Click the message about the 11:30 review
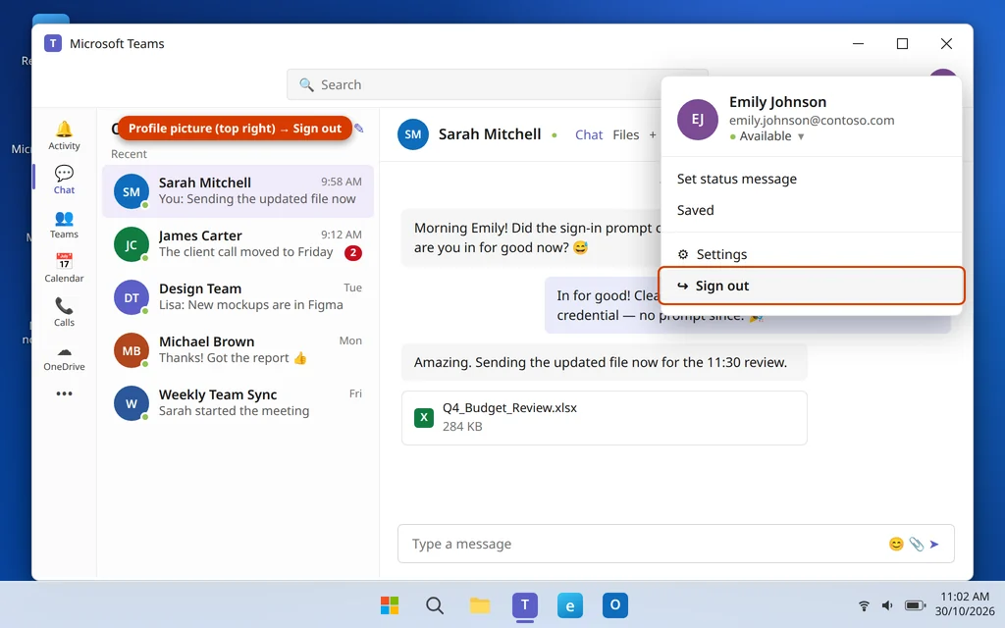The width and height of the screenshot is (1005, 628). coord(605,362)
